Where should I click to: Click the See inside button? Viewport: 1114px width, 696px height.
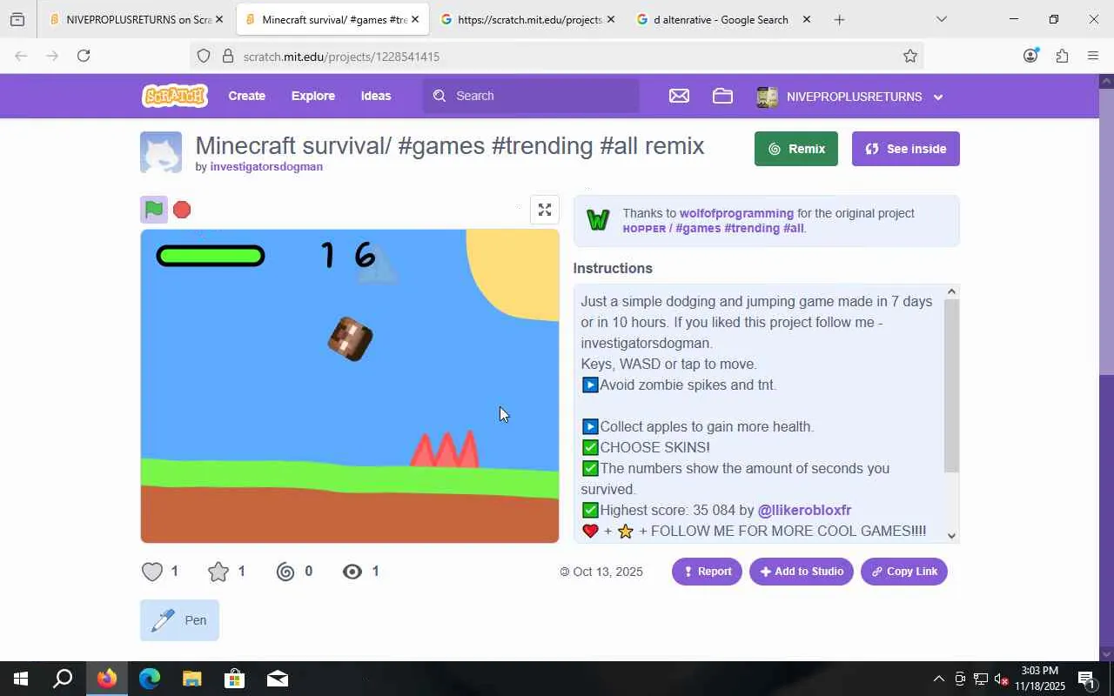click(x=906, y=149)
